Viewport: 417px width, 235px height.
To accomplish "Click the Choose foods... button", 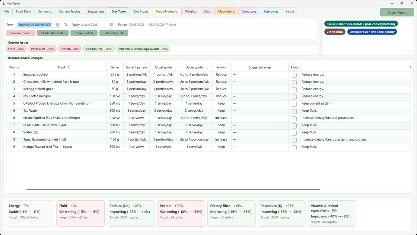I will (20, 33).
